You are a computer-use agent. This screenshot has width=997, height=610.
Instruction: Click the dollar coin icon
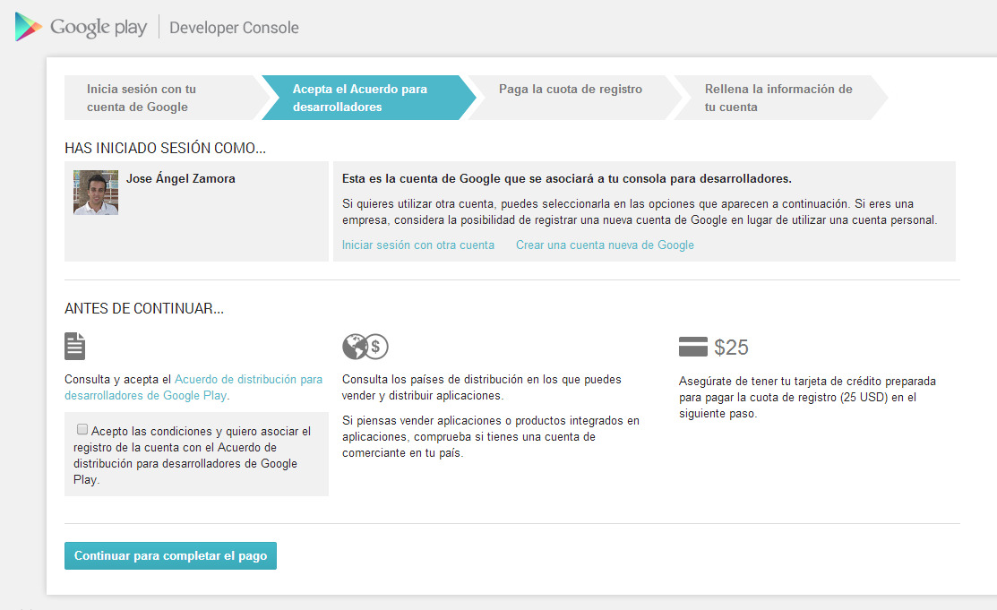point(377,347)
